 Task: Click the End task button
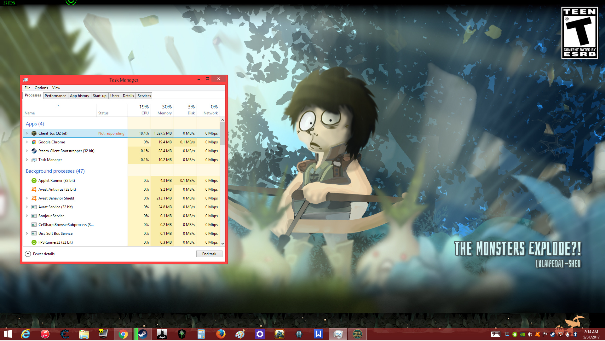point(209,254)
